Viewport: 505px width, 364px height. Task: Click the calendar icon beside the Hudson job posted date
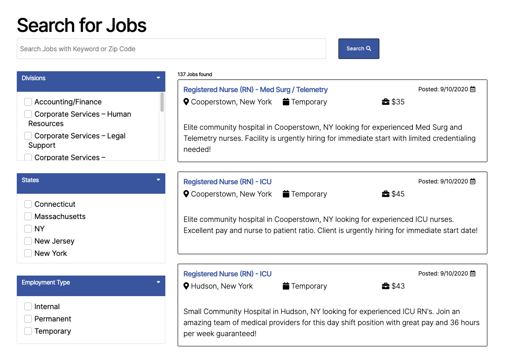click(473, 273)
